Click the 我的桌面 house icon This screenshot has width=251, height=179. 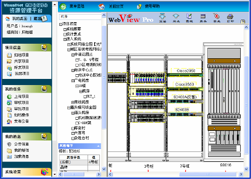point(8,19)
